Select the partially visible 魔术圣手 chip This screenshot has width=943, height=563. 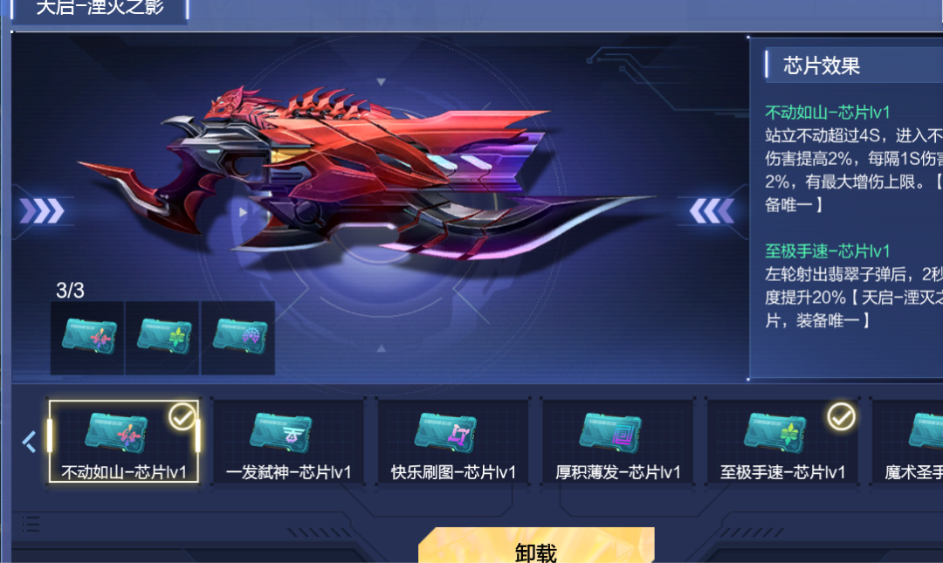click(x=908, y=442)
